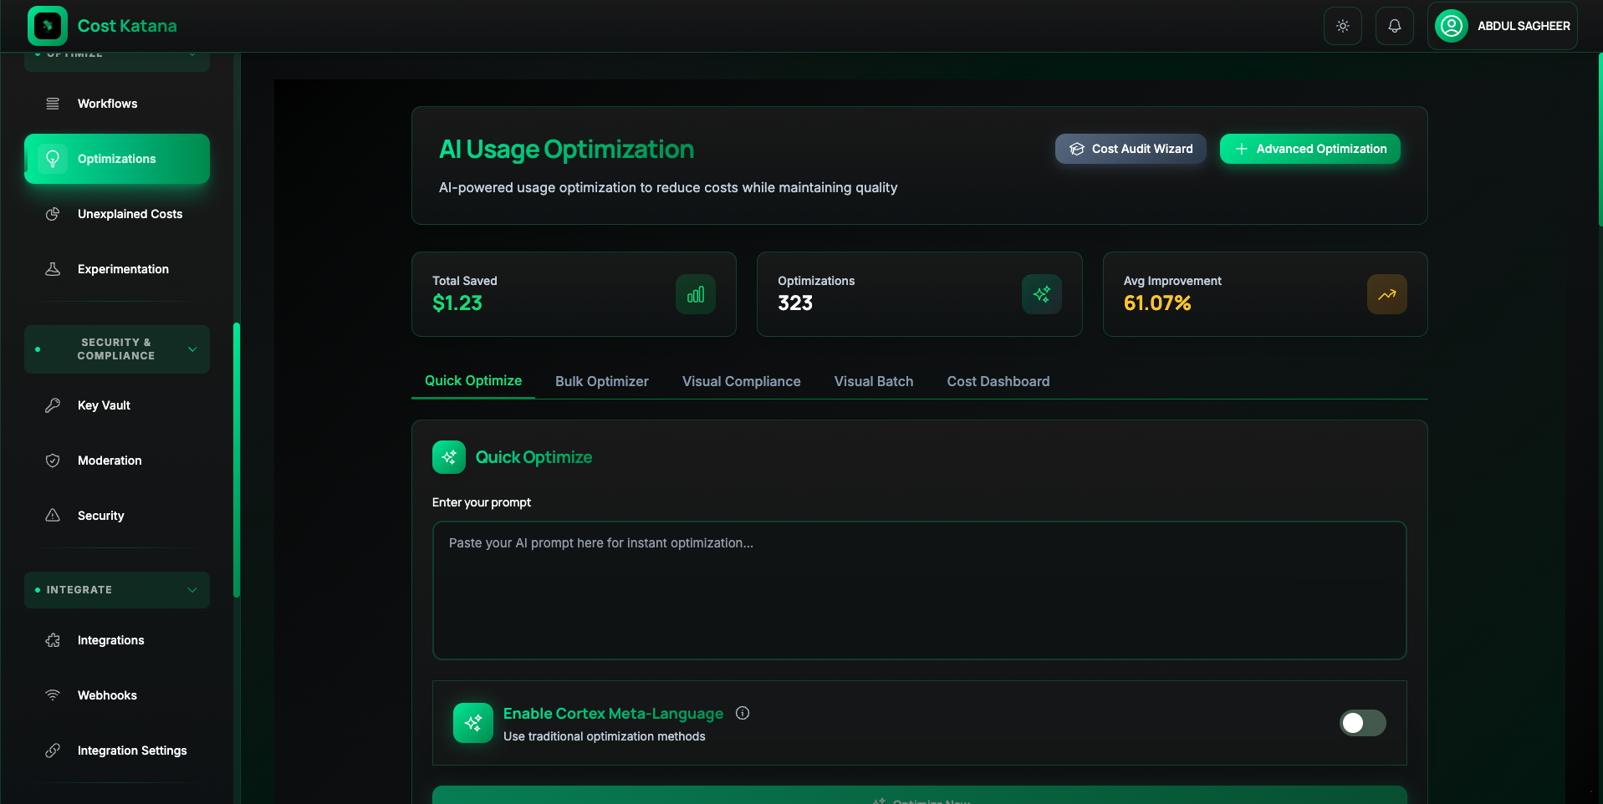Collapse the Security & Compliance section
This screenshot has width=1603, height=804.
coord(117,349)
